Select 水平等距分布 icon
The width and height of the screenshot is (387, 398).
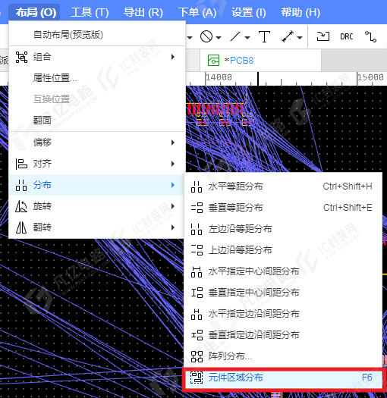[197, 186]
